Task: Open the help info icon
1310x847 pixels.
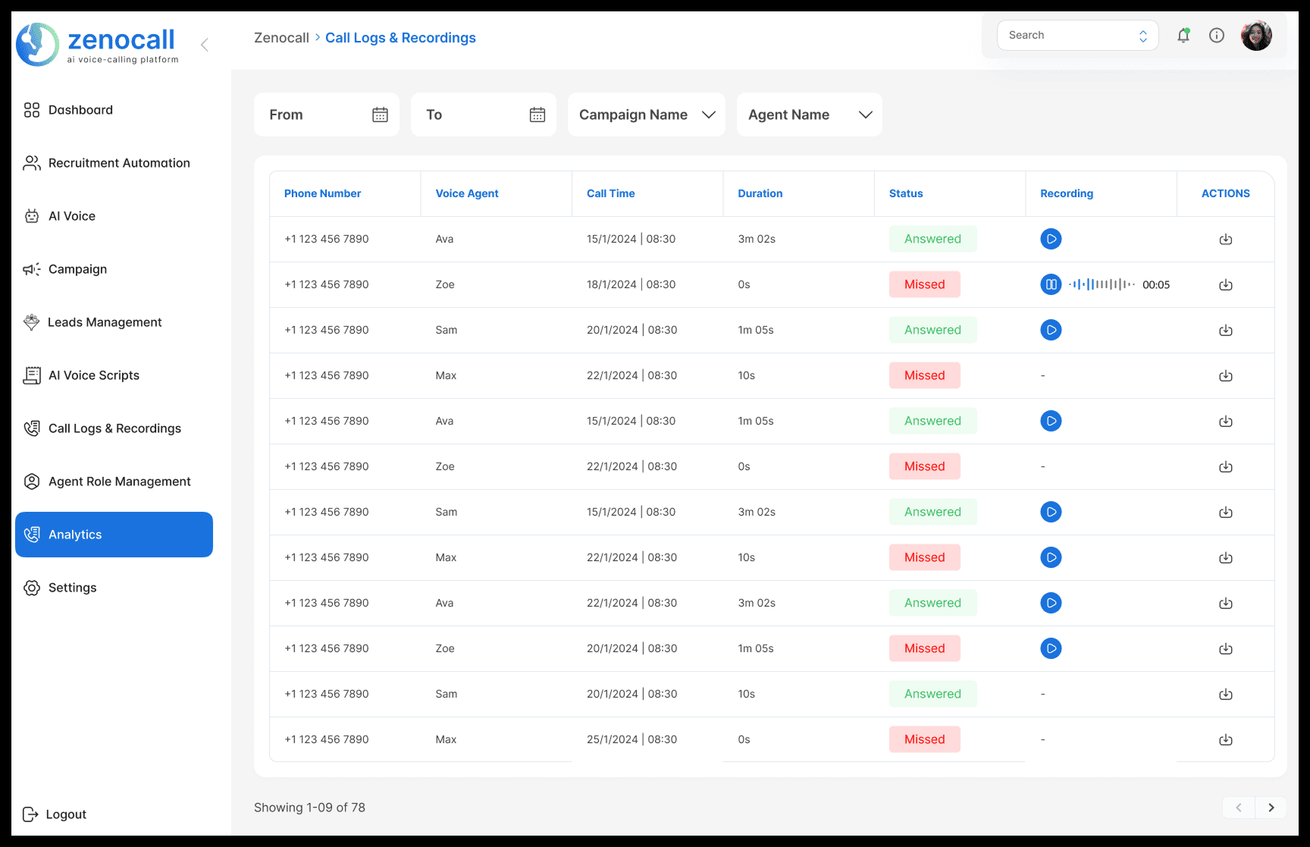Action: [x=1217, y=35]
